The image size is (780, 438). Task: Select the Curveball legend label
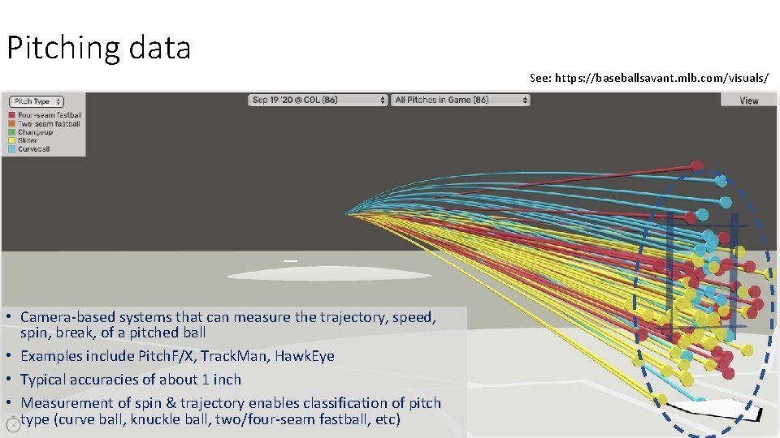pyautogui.click(x=34, y=149)
